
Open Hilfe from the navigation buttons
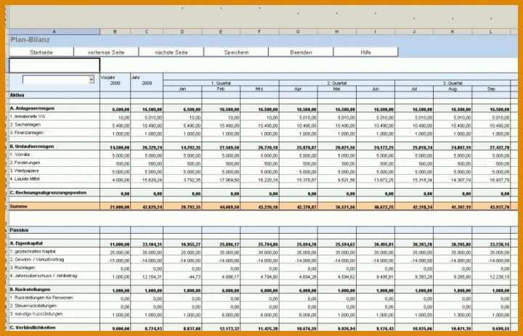click(x=365, y=52)
